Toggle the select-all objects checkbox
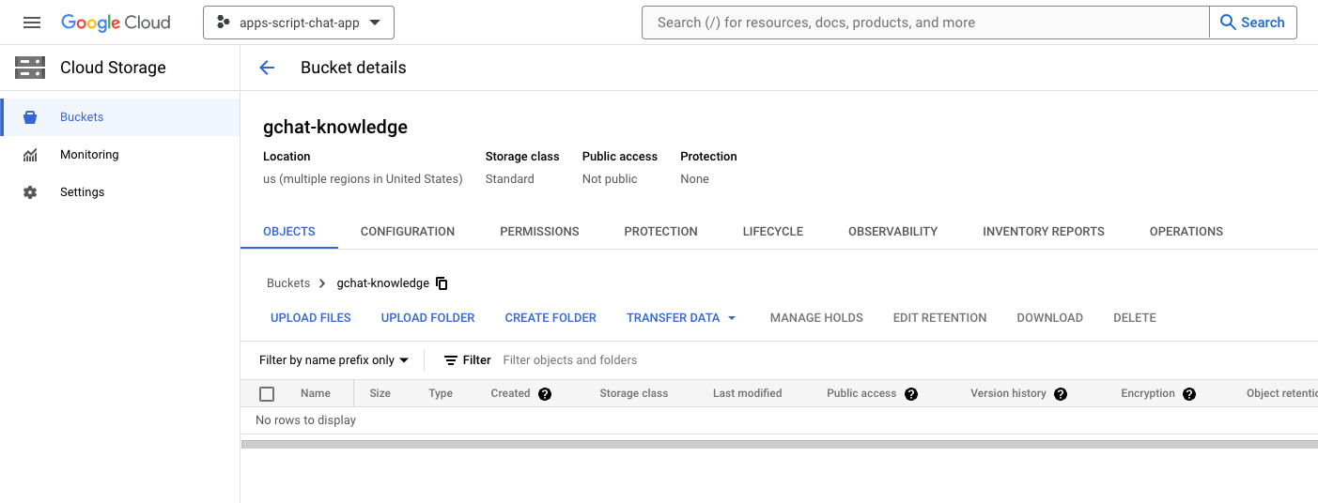The image size is (1318, 503). (267, 394)
